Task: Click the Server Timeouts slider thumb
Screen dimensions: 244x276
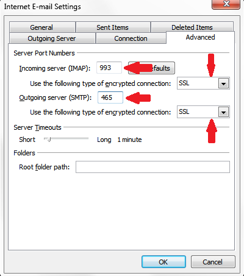Action: point(48,140)
